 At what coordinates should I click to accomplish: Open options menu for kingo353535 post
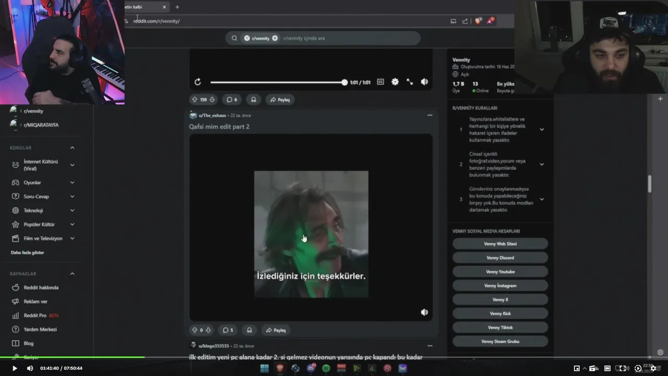pos(430,346)
